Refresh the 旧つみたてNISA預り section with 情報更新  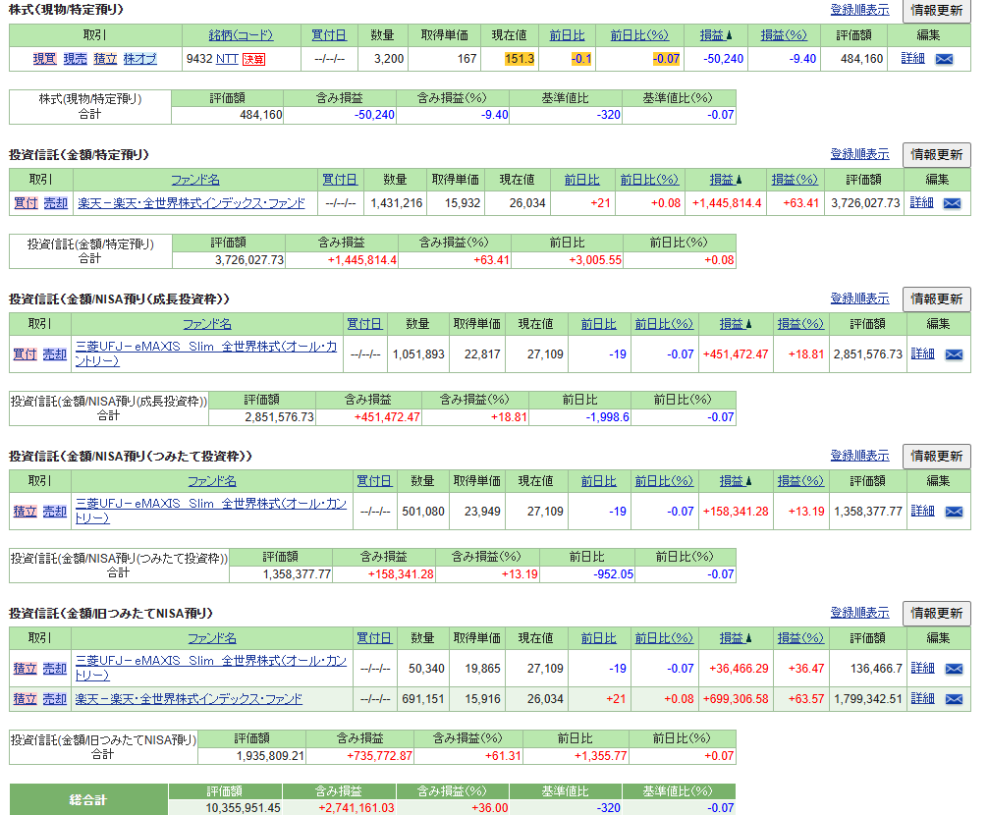pos(936,614)
